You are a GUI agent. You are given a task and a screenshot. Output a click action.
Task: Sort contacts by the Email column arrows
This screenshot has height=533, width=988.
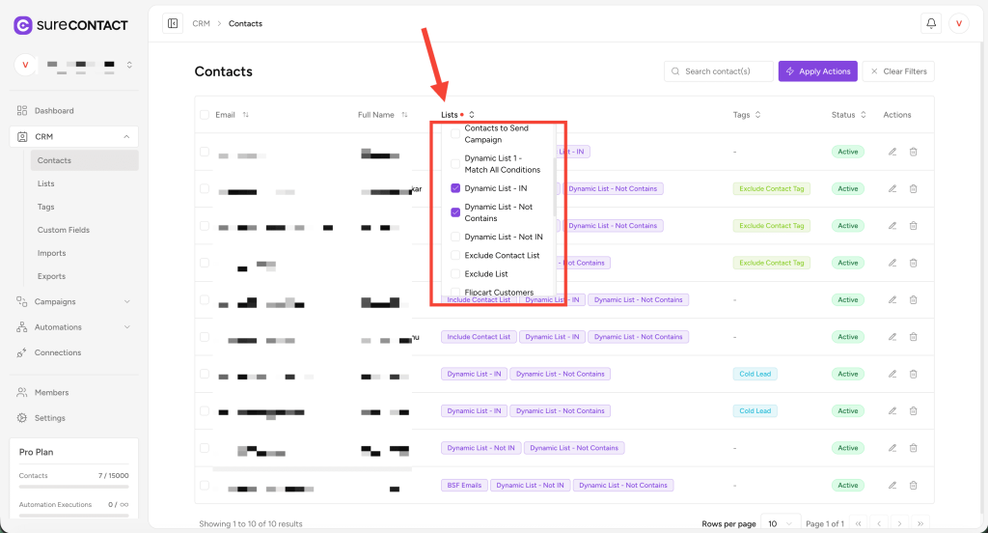click(246, 115)
